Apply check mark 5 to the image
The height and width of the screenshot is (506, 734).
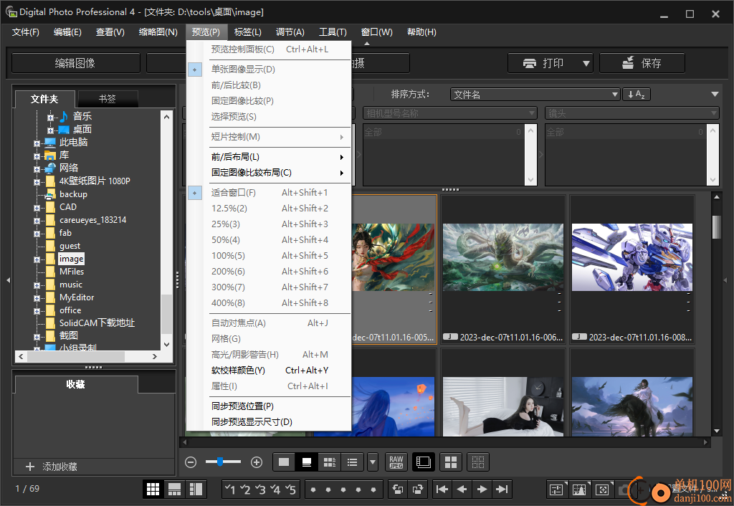(x=290, y=490)
